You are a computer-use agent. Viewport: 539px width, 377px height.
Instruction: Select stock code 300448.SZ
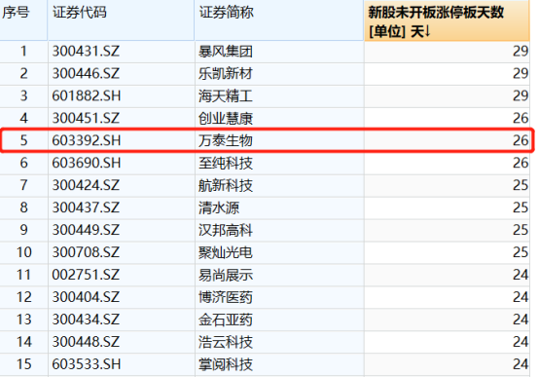coord(86,342)
